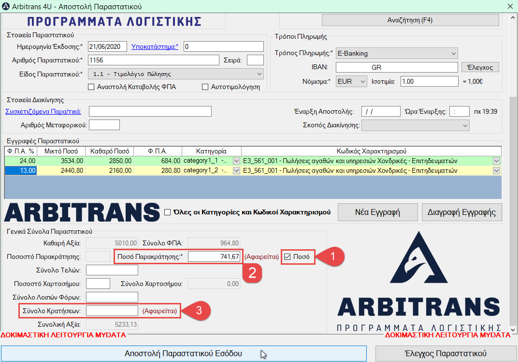
Task: Click the Κωδικός Χαρακτηρισμού column header
Action: point(371,151)
